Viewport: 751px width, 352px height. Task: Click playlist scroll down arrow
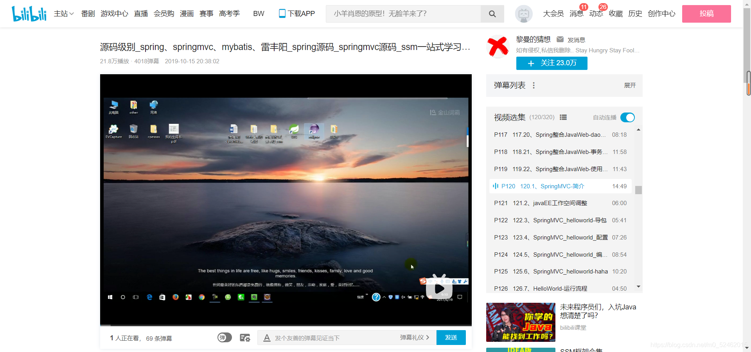click(638, 287)
